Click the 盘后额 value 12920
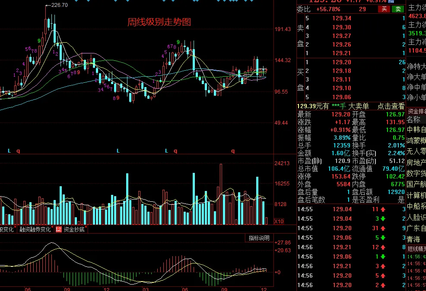This screenshot has height=291, width=426. 396,192
